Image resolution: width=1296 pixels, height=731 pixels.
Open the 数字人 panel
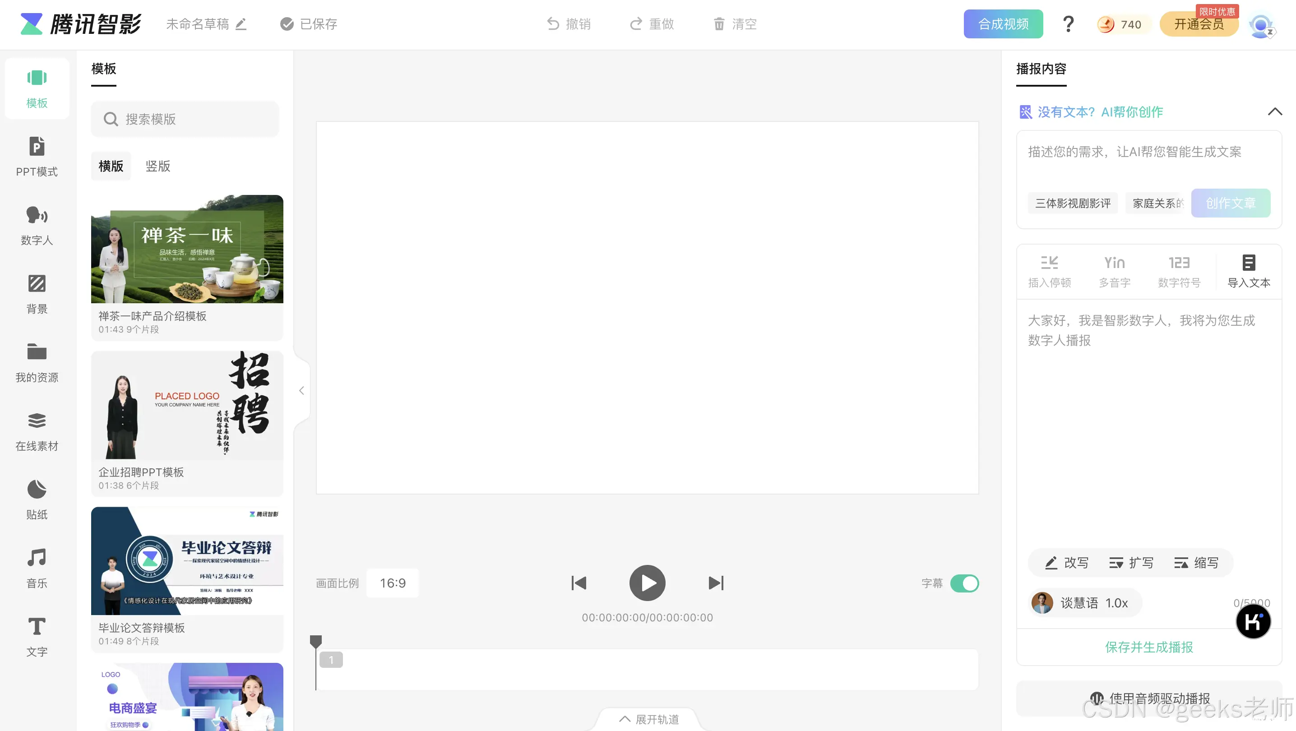37,225
